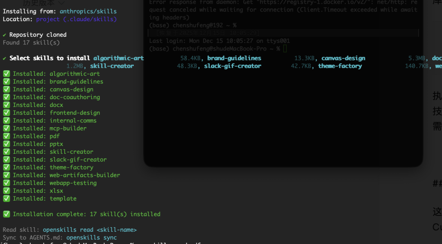The height and width of the screenshot is (244, 442).
Task: Click slack-gif-creator in the Select skills line
Action: pyautogui.click(x=232, y=66)
